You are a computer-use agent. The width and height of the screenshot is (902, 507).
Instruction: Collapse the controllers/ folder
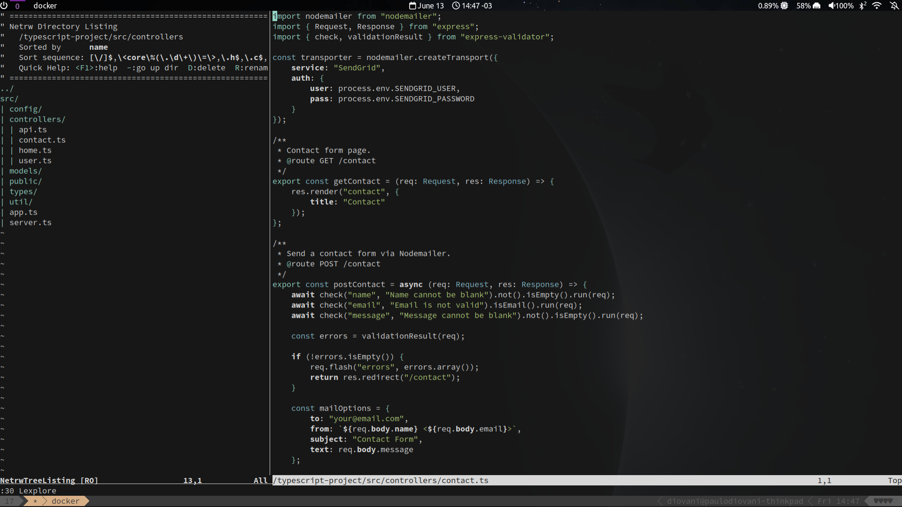coord(37,120)
